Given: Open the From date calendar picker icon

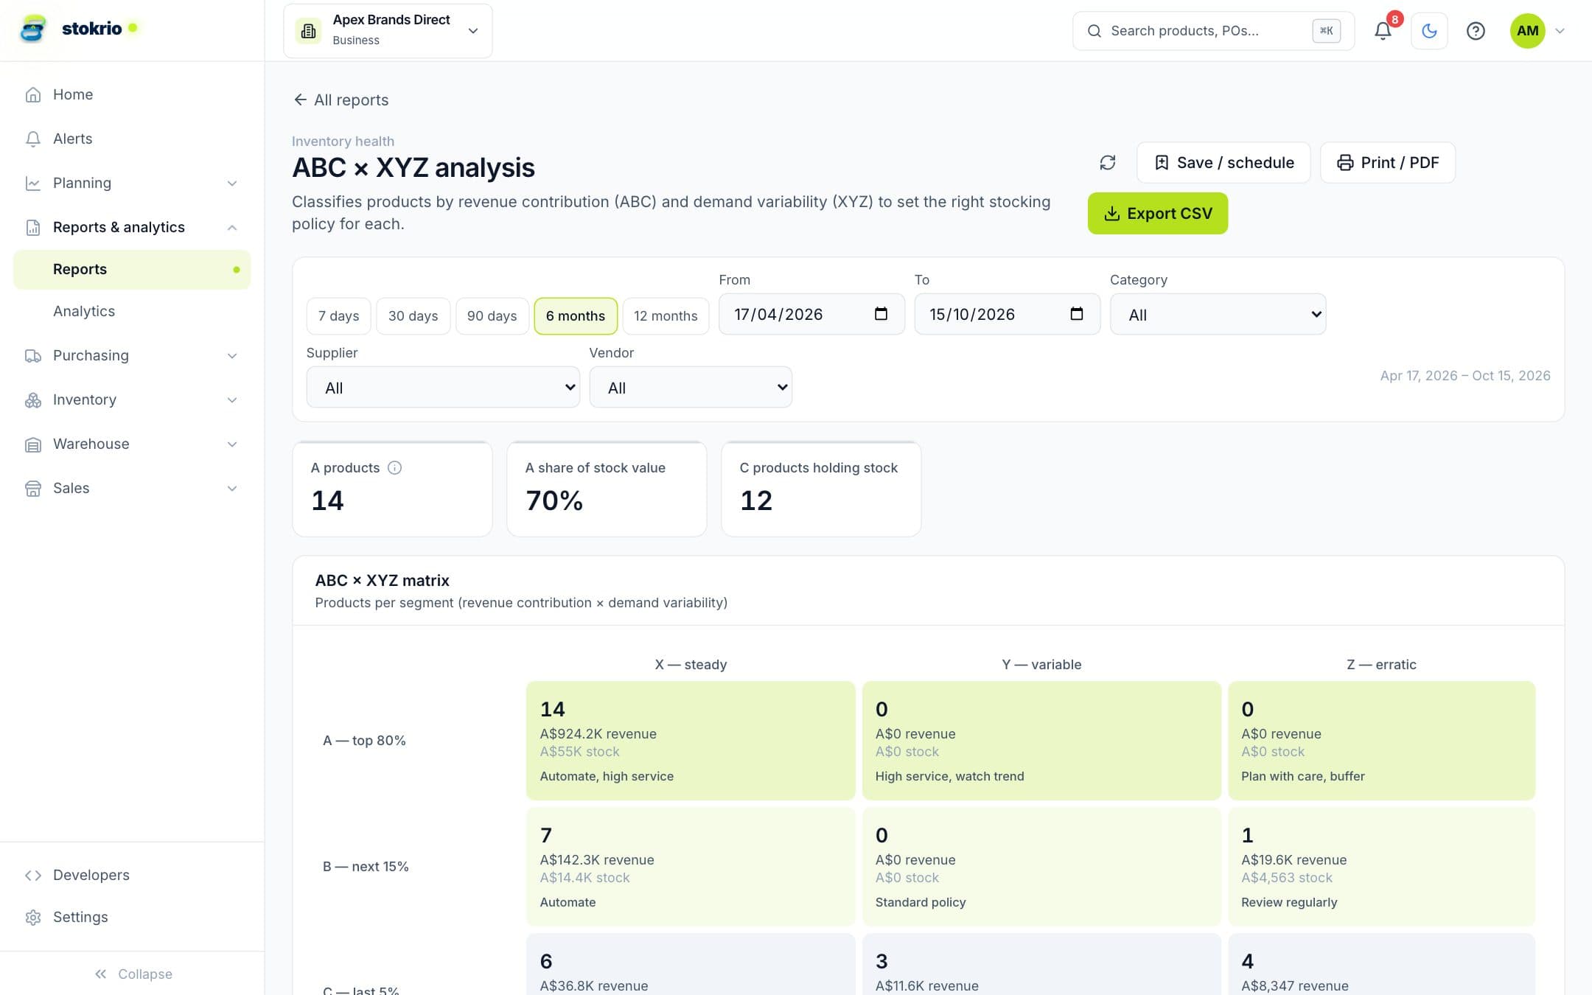Looking at the screenshot, I should point(881,314).
